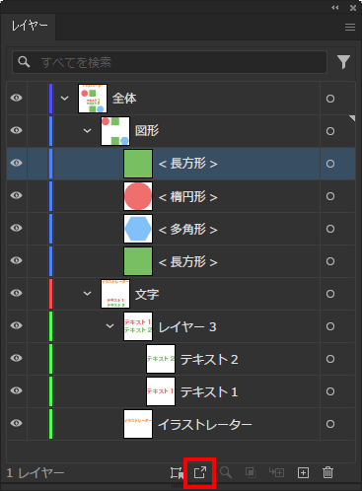Image resolution: width=362 pixels, height=491 pixels.
Task: Click the red color bar of 文字 layer
Action: tap(50, 294)
